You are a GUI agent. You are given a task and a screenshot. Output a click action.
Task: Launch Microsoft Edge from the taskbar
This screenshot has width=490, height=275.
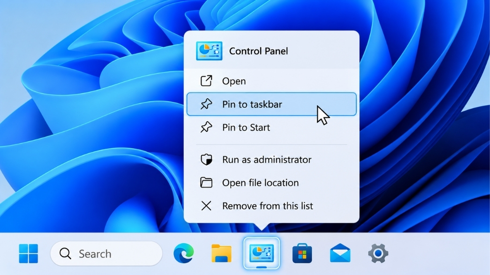click(184, 253)
